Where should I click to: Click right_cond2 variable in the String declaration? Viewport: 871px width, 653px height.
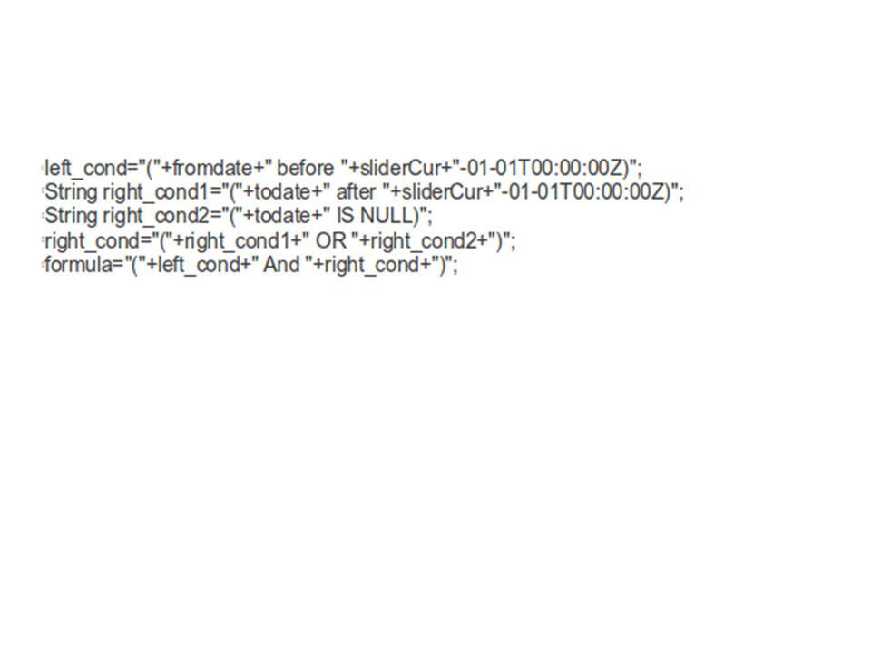155,216
